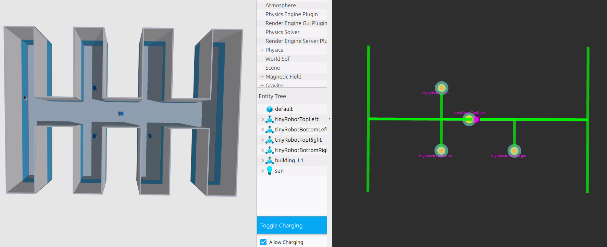Screen dimensions: 607x247
Task: Expand the Physics component section
Action: pos(262,50)
